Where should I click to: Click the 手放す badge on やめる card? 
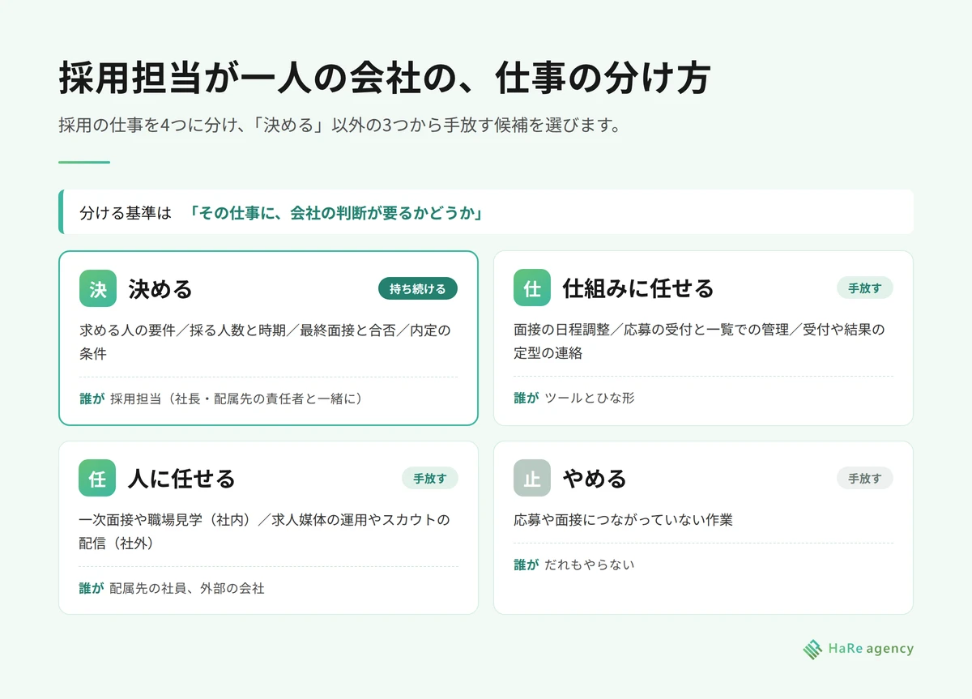(x=865, y=478)
